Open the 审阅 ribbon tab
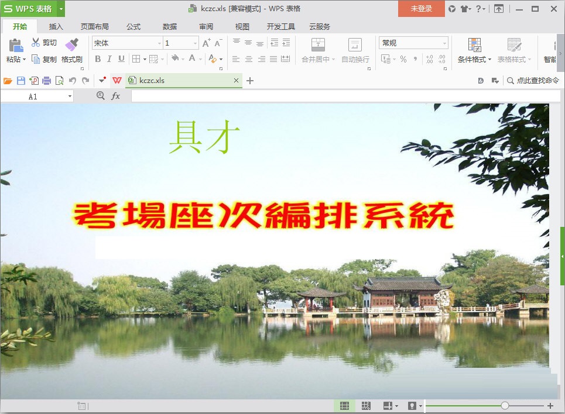The width and height of the screenshot is (565, 414). (x=206, y=26)
